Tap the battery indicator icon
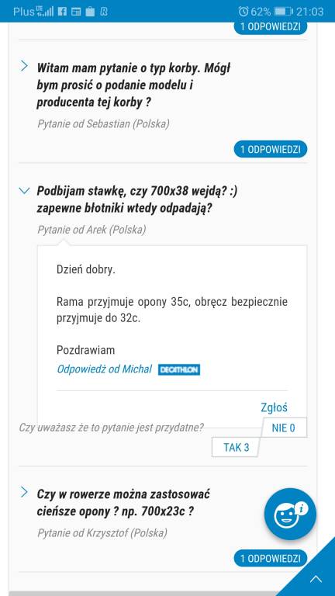 coord(282,12)
